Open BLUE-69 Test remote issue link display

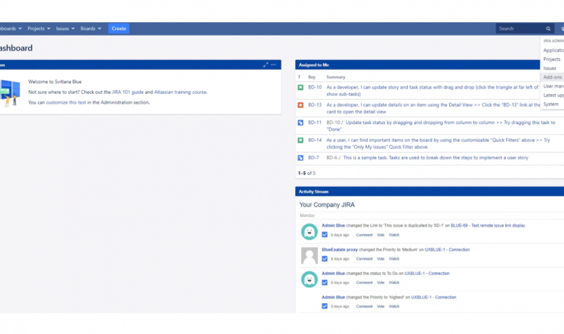pyautogui.click(x=488, y=226)
